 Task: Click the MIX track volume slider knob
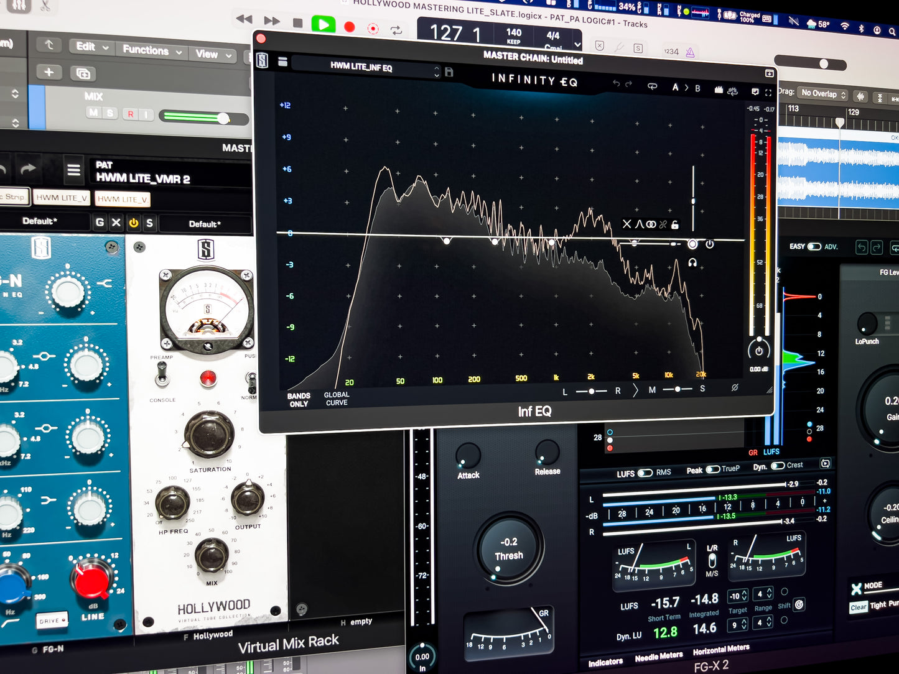click(223, 118)
